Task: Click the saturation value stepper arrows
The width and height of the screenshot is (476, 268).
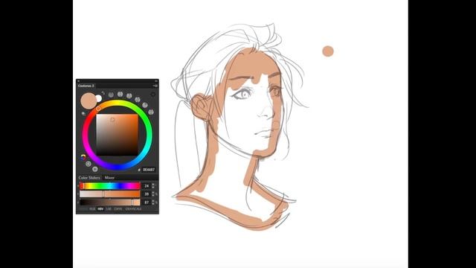Action: [153, 194]
